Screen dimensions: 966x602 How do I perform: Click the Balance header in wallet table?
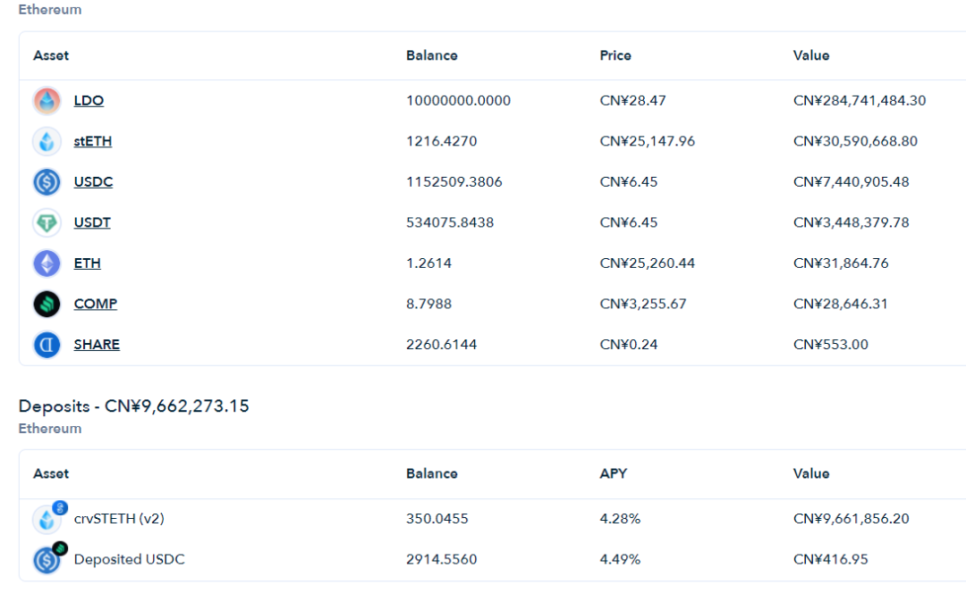pos(431,55)
